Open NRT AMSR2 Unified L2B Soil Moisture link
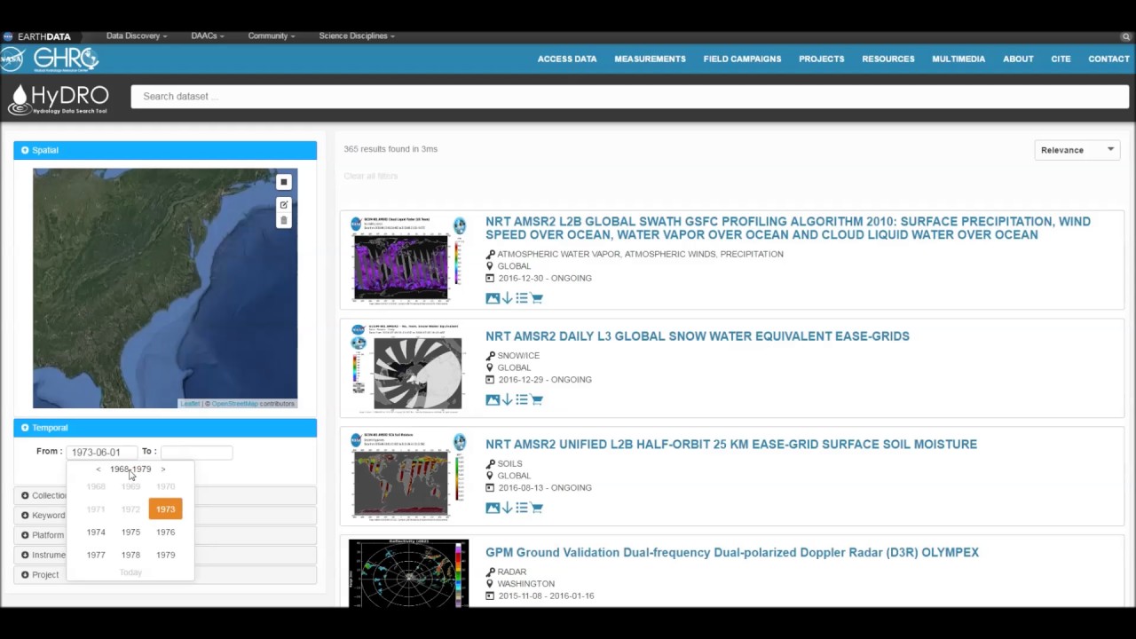This screenshot has height=639, width=1136. point(731,445)
